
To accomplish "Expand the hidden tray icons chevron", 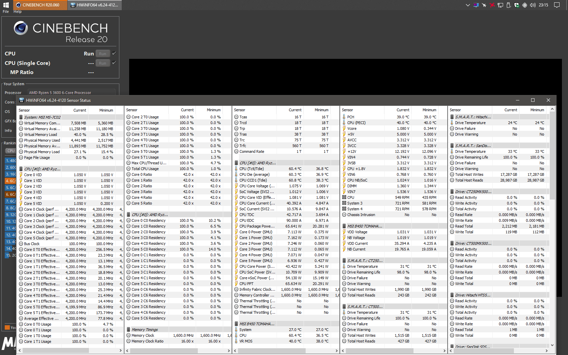I will (468, 5).
